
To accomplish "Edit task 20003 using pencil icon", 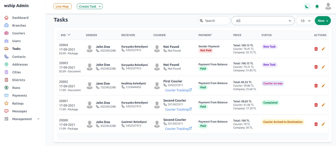I will point(323,67).
